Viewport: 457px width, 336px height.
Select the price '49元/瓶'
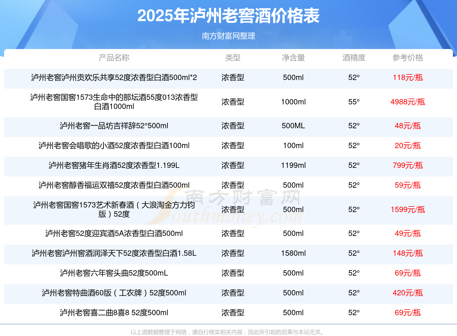pyautogui.click(x=408, y=233)
